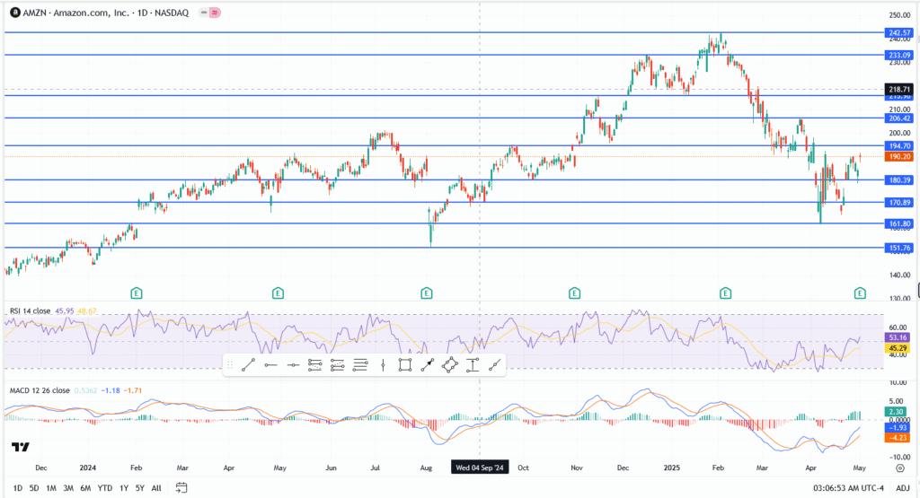Open the timezone menu showing UTC-4
The height and width of the screenshot is (498, 920).
[x=847, y=487]
